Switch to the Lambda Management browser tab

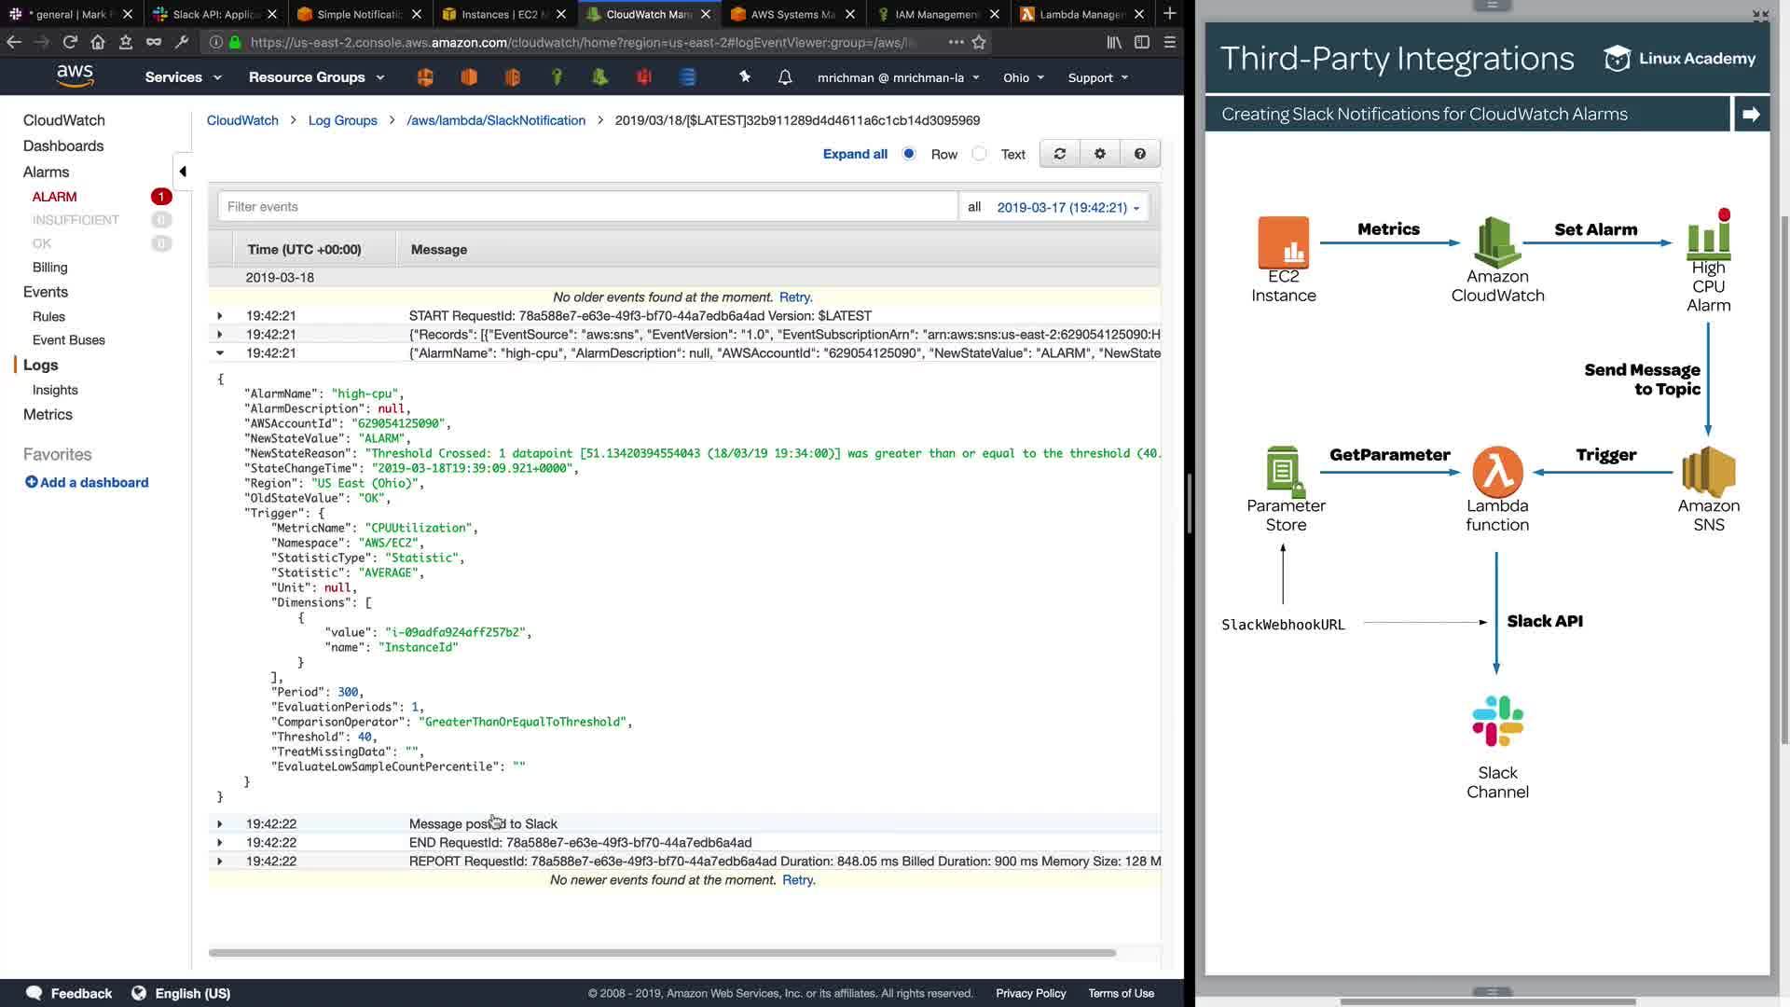point(1081,14)
